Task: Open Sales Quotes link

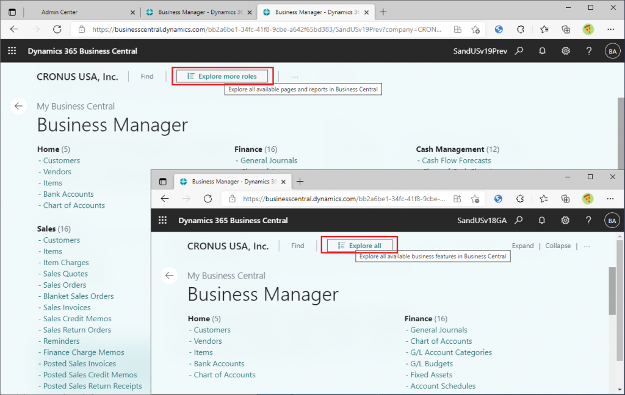Action: coord(65,274)
